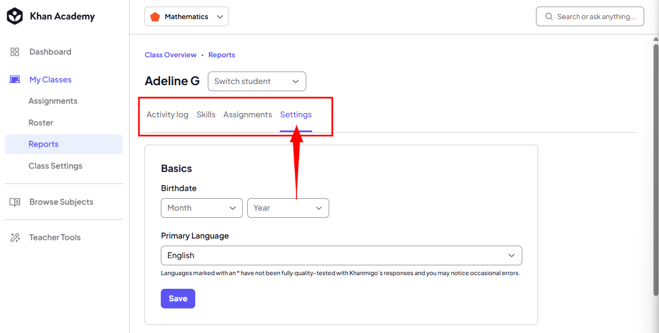Click the Adeline G student name heading
Screen dimensions: 659x333
(x=172, y=81)
